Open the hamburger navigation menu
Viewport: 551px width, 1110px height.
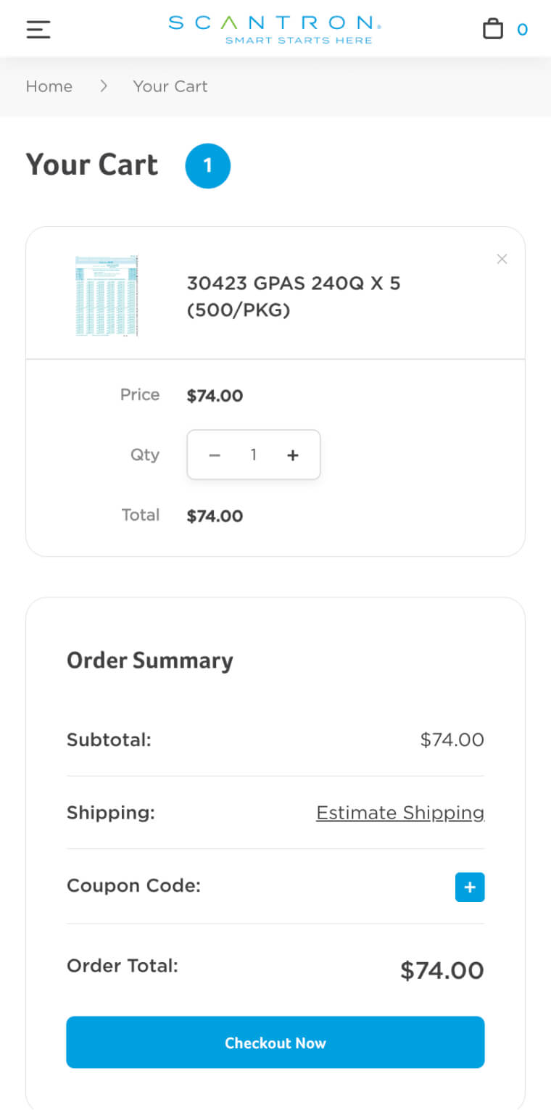(x=38, y=30)
